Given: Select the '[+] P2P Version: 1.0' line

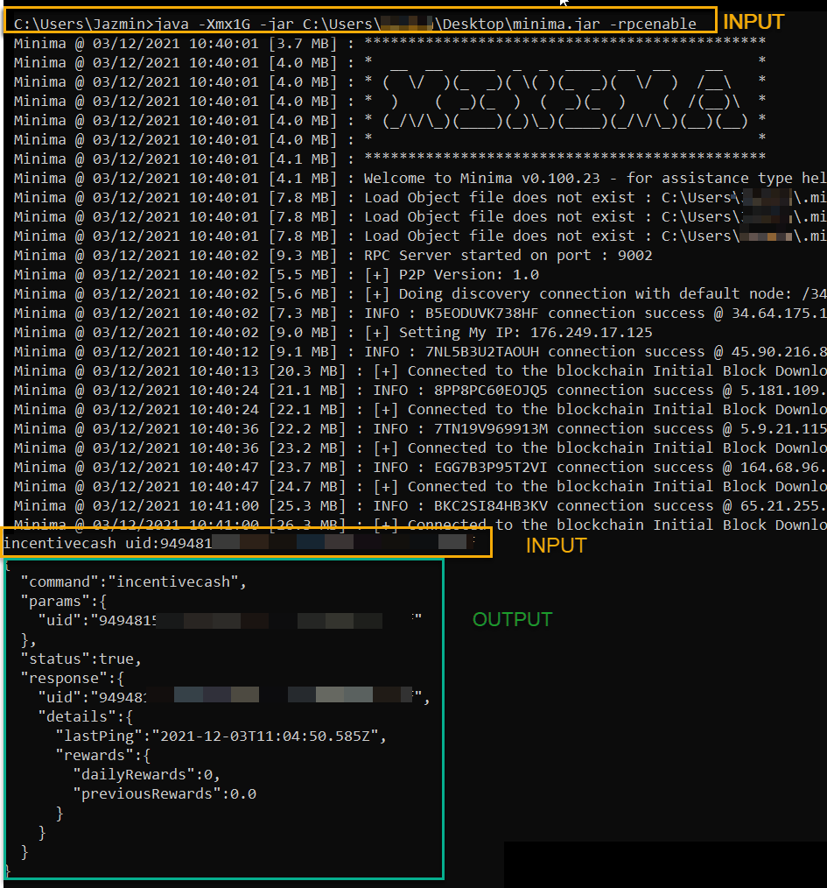Looking at the screenshot, I should (x=277, y=275).
